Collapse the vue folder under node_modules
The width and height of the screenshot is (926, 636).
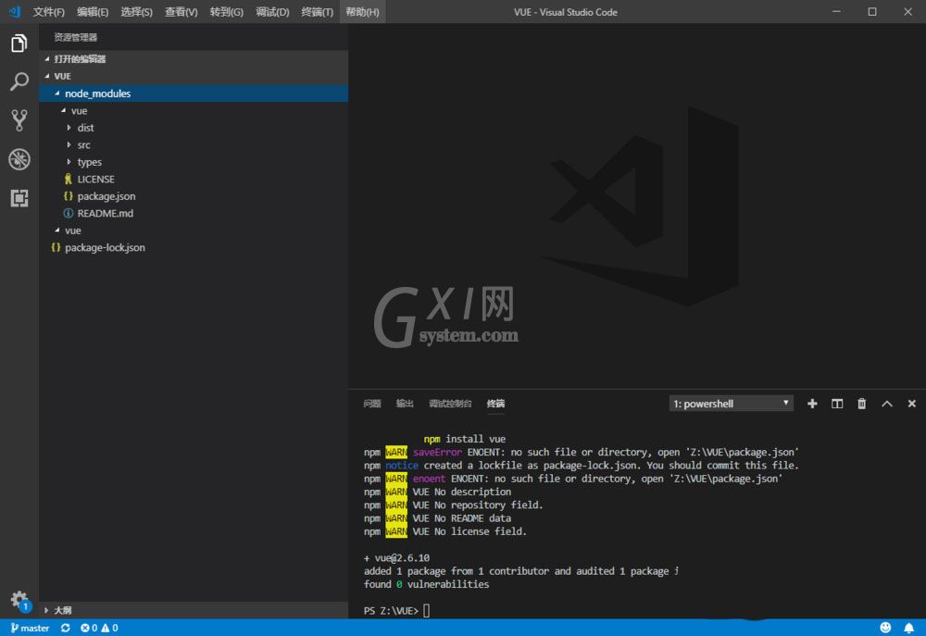coord(194,110)
